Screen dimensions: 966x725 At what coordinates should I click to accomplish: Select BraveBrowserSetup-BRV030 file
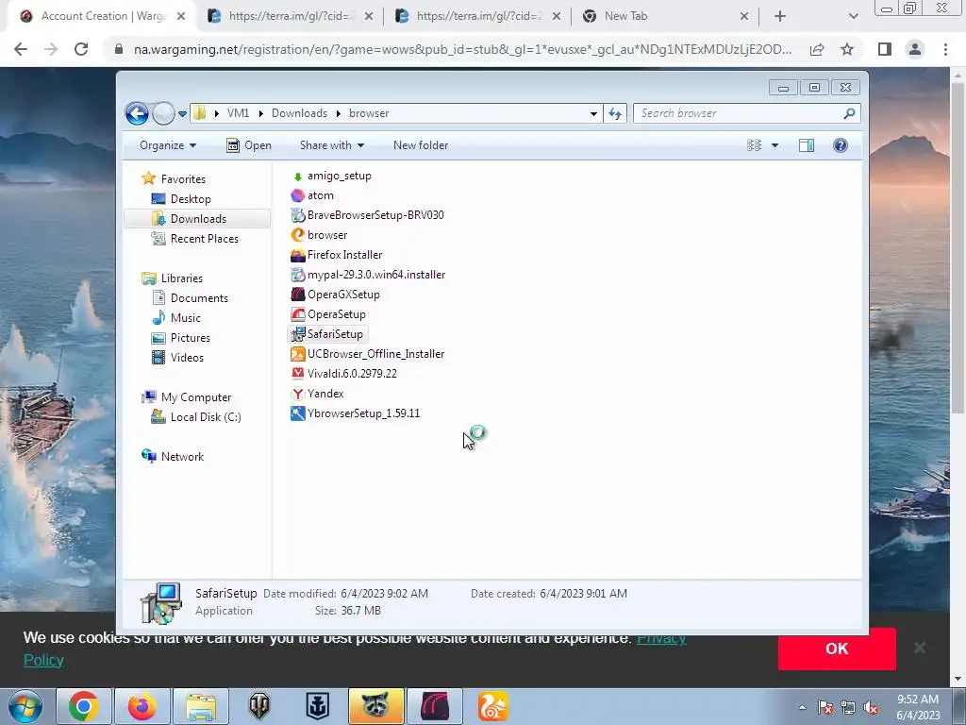368,215
